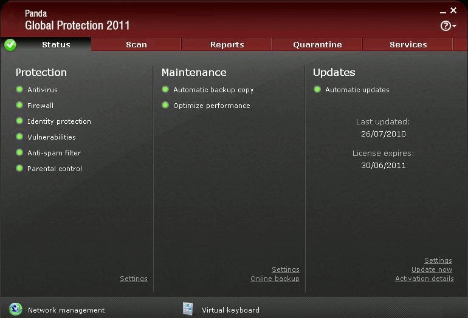View Activation details link
This screenshot has height=318, width=468.
(x=424, y=279)
